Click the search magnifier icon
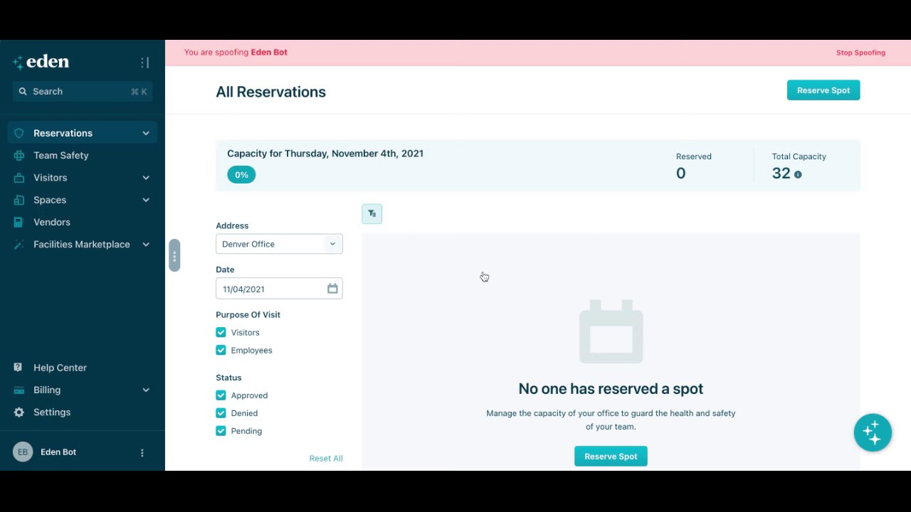This screenshot has height=512, width=911. point(23,91)
